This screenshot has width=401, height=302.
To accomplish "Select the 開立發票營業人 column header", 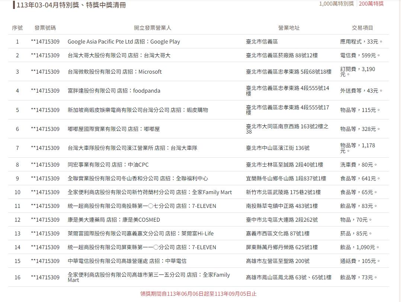I will pos(153,28).
